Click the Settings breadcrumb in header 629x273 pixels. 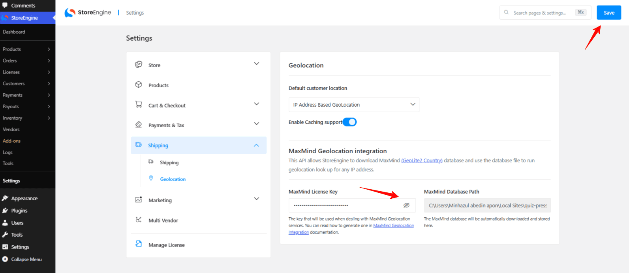135,13
